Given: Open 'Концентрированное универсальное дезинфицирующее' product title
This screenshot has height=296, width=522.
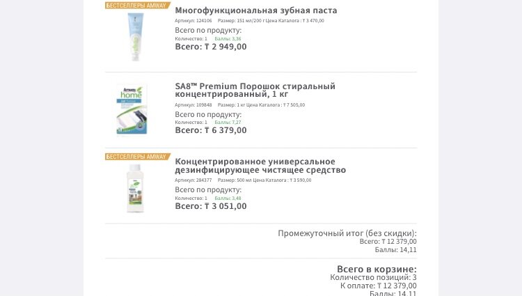Looking at the screenshot, I should click(260, 166).
